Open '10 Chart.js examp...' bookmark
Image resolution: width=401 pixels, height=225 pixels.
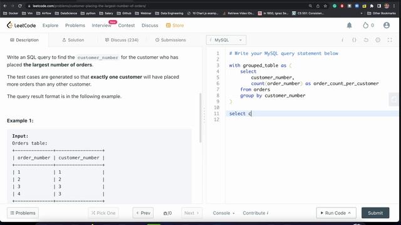(203, 13)
